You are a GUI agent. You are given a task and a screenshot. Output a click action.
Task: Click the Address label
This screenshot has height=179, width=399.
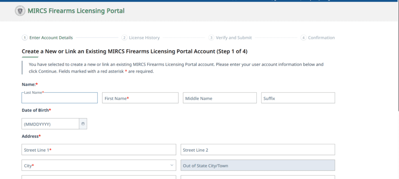point(31,136)
